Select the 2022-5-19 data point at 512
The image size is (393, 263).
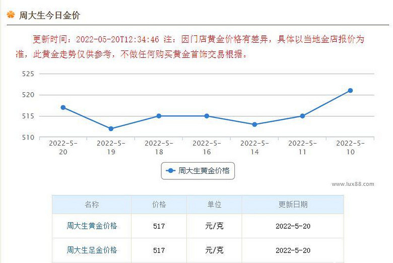[x=111, y=129]
